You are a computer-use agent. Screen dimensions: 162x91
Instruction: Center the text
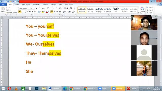(x=55, y=12)
